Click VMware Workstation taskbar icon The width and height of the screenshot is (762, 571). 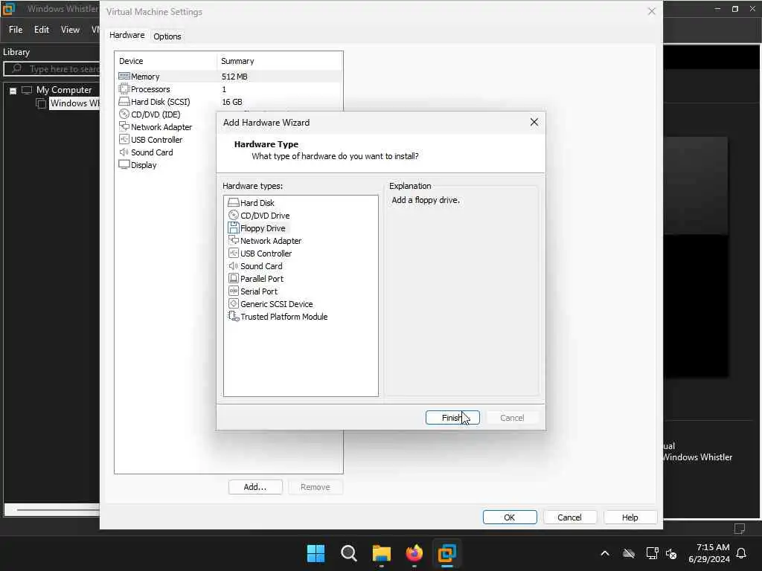pyautogui.click(x=447, y=553)
